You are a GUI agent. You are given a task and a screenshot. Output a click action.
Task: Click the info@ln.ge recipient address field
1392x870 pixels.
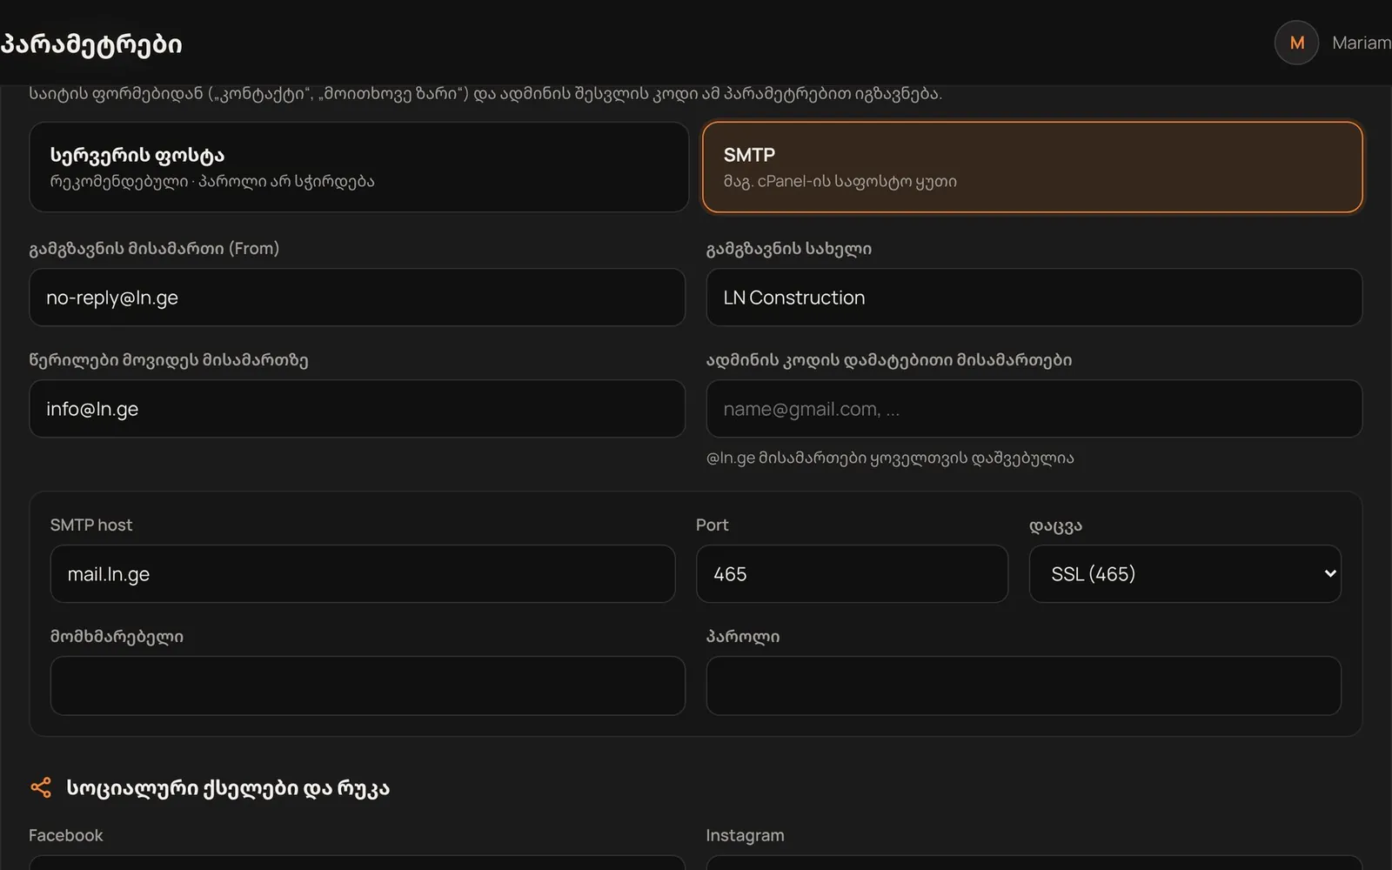point(357,409)
